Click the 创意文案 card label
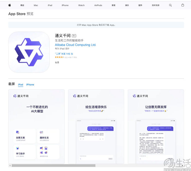The image size is (191, 171). [20, 138]
